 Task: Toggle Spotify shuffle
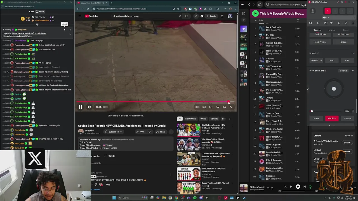(x=286, y=187)
